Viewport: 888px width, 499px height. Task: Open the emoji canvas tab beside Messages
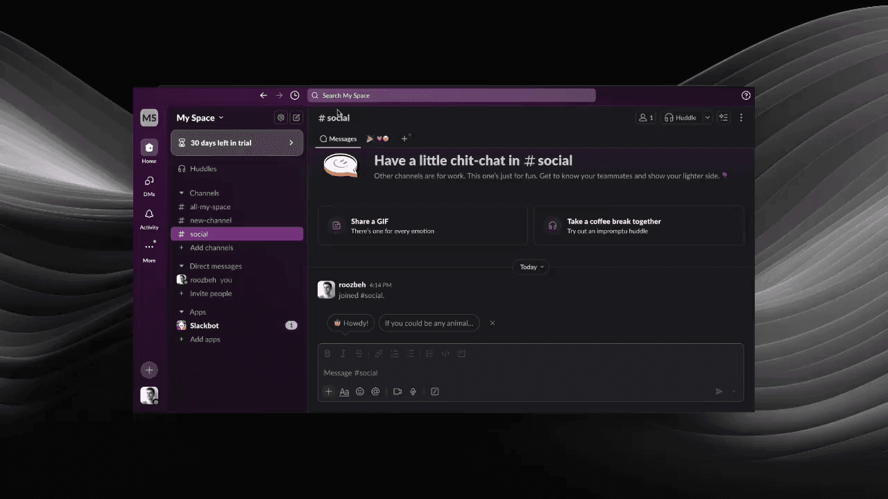tap(377, 139)
